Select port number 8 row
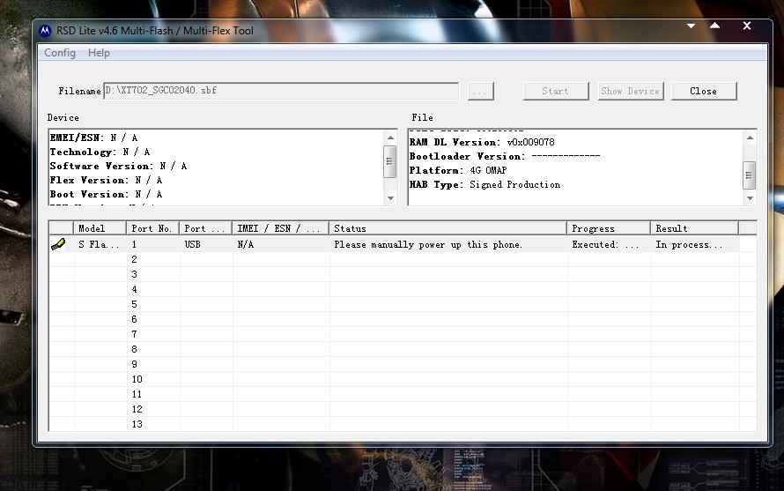 point(403,349)
